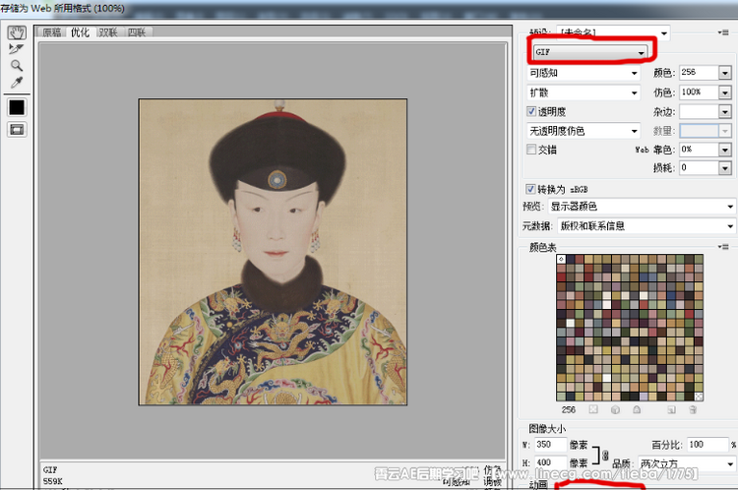The image size is (738, 490).
Task: Click the lock selected colors icon
Action: 637,409
